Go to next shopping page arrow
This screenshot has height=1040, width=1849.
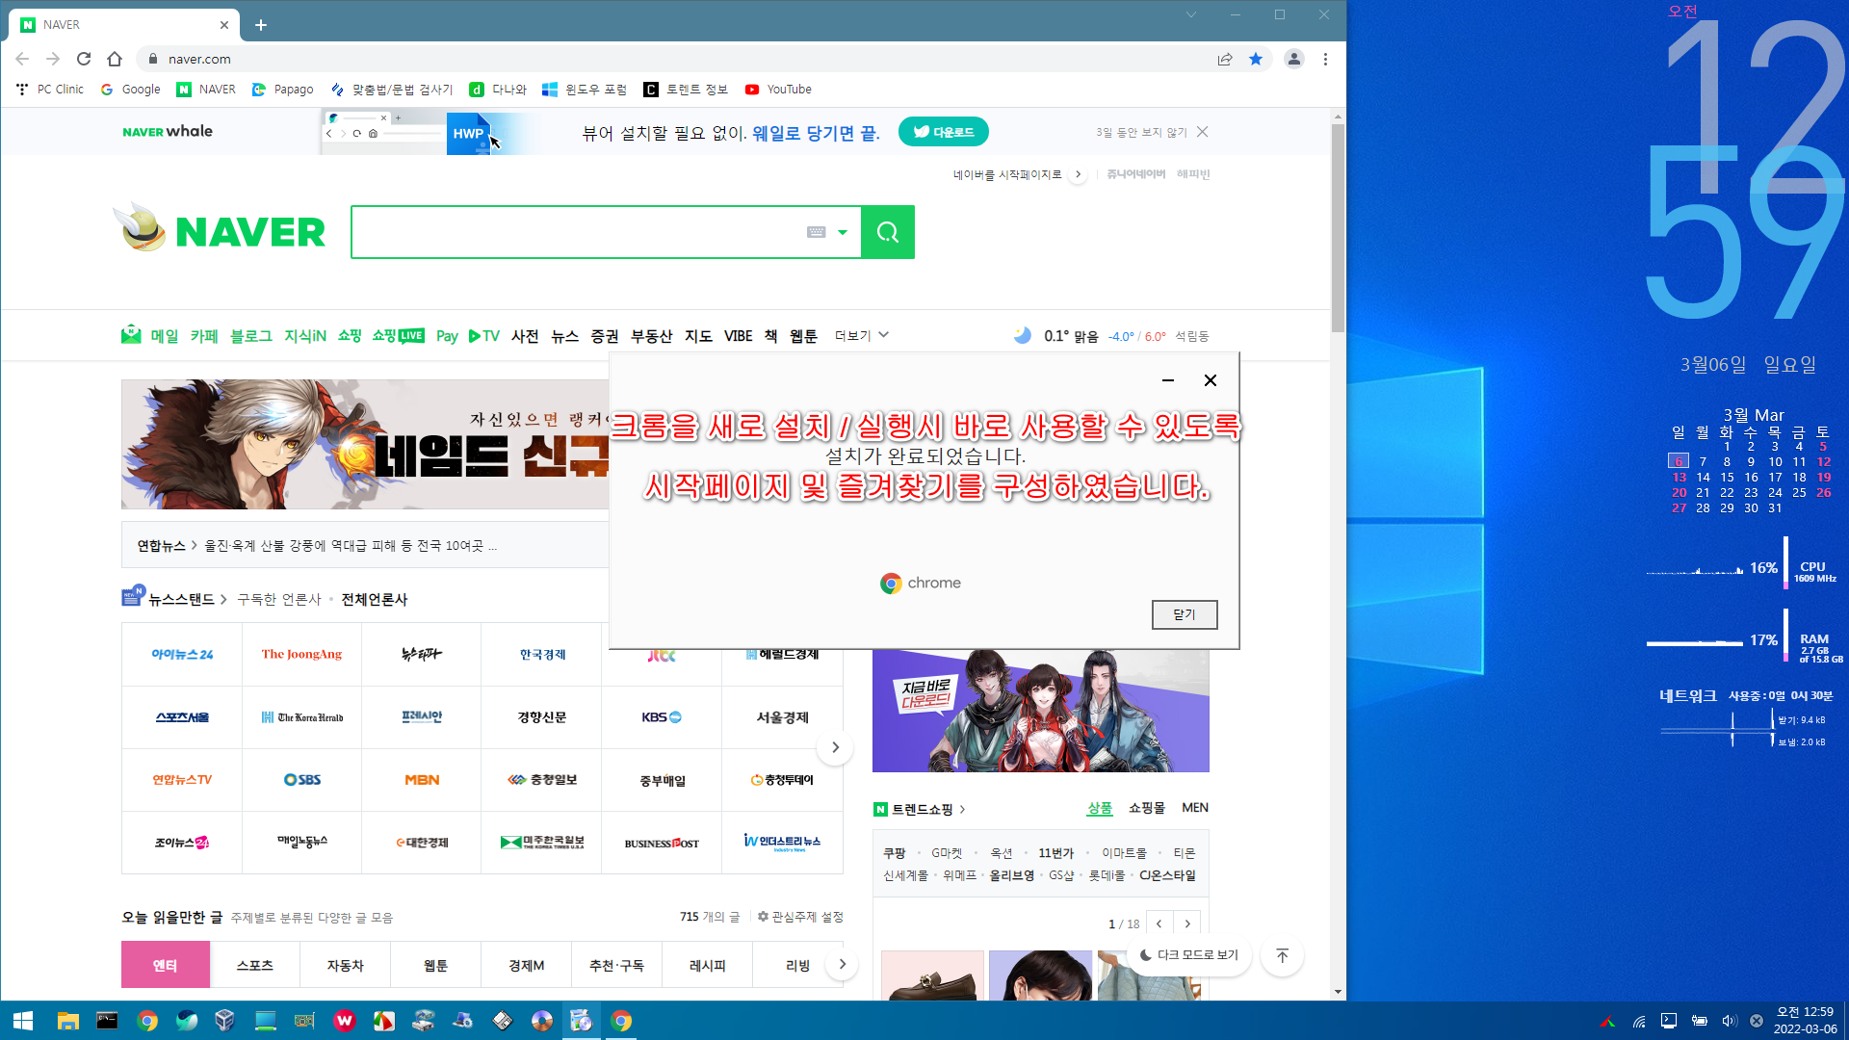(x=1187, y=923)
